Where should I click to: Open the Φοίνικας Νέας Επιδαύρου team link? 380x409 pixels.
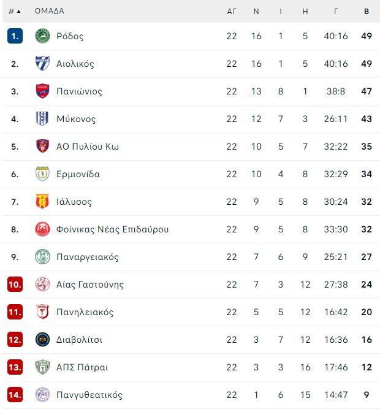point(112,229)
